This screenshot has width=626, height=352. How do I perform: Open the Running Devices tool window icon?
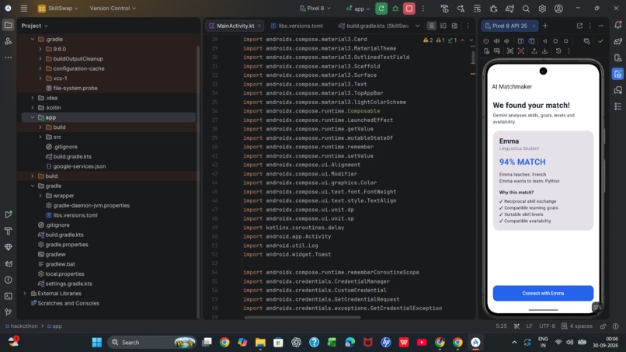pyautogui.click(x=617, y=74)
